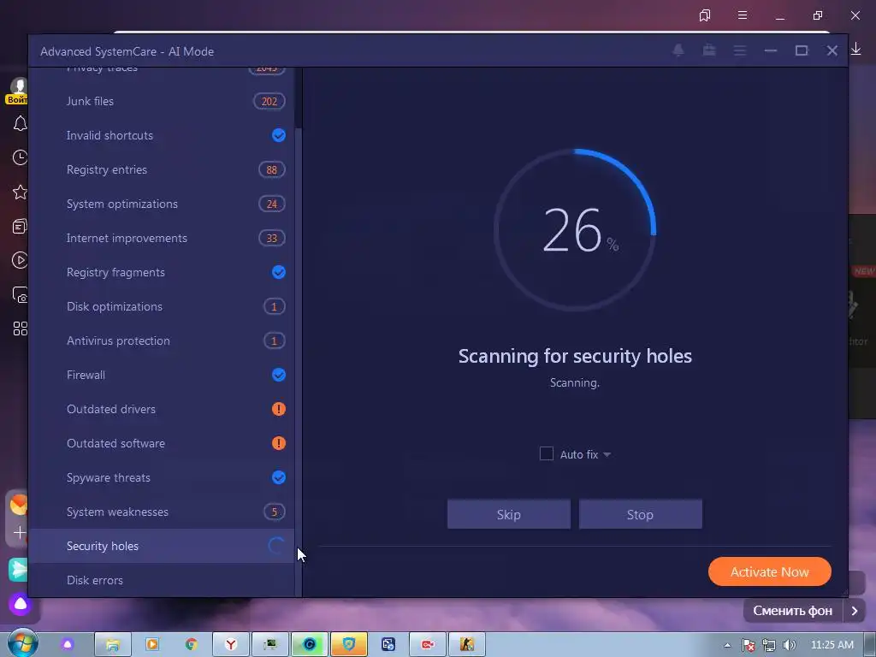Click the loading spinner beside Security holes
This screenshot has height=657, width=876.
(276, 546)
